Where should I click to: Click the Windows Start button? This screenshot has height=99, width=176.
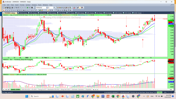pos(27,96)
